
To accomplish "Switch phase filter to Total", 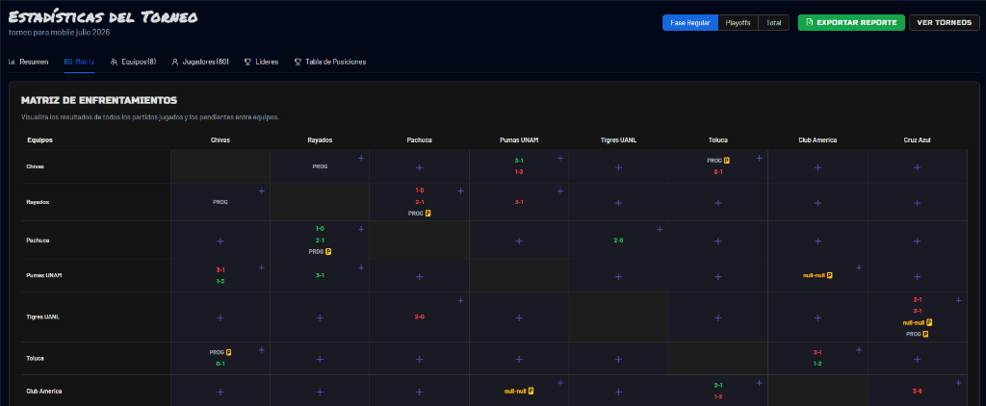I will (773, 23).
